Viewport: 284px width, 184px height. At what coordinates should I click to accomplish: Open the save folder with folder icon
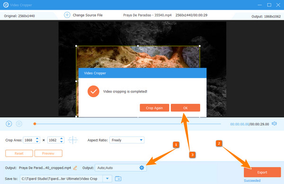[118, 179]
